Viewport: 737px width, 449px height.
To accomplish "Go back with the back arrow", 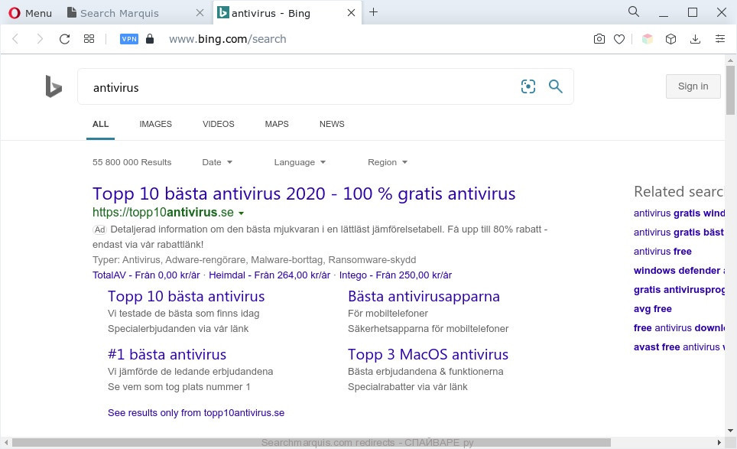I will click(15, 39).
